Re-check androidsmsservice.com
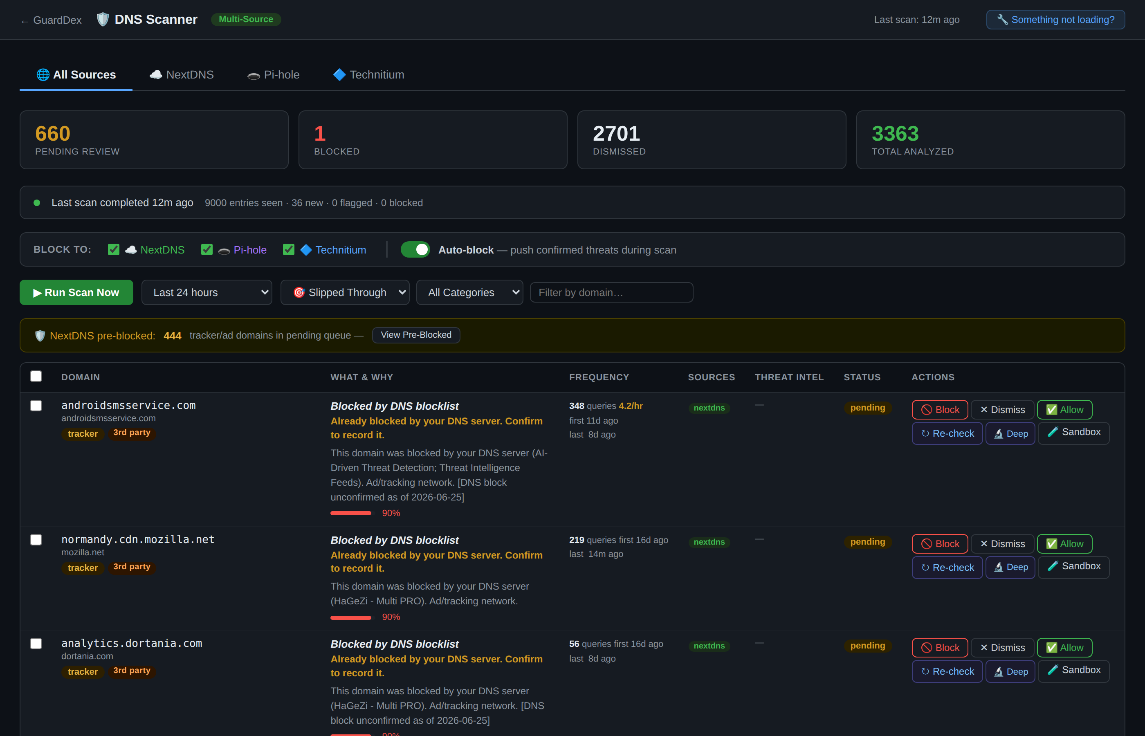This screenshot has width=1145, height=736. pyautogui.click(x=947, y=433)
